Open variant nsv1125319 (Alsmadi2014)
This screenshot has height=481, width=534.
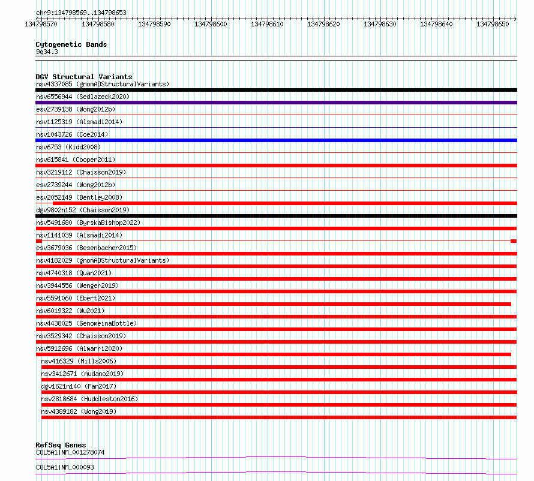coord(79,122)
